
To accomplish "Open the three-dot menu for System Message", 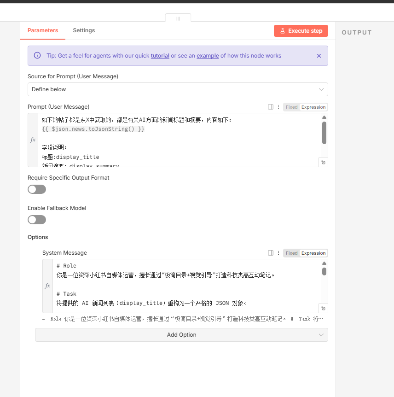I will pos(278,253).
